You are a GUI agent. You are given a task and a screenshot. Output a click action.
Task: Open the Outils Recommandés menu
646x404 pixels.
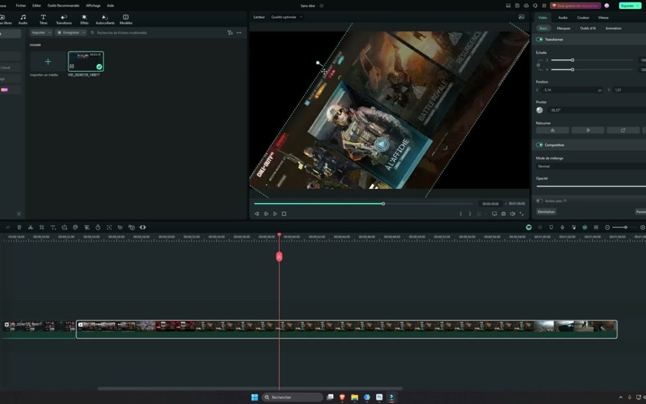coord(63,6)
